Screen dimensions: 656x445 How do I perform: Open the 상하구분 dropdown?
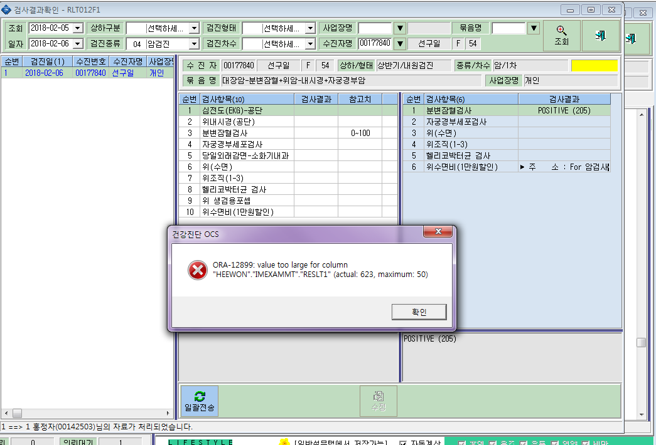[194, 28]
